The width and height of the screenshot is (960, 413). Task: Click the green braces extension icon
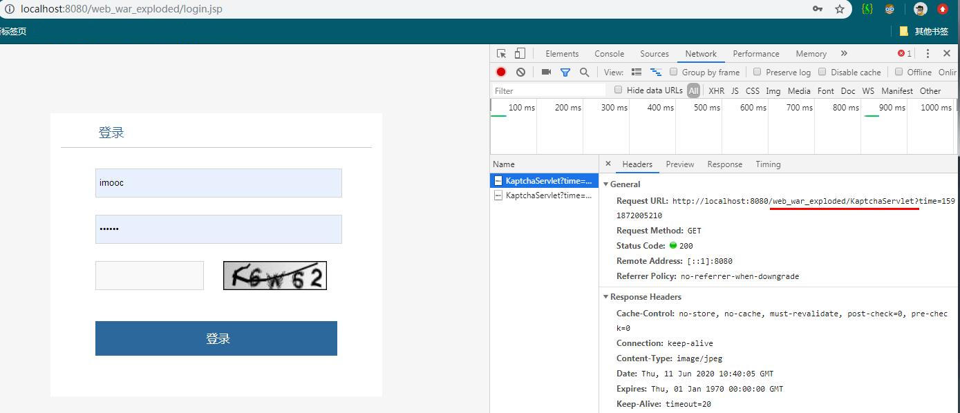867,9
